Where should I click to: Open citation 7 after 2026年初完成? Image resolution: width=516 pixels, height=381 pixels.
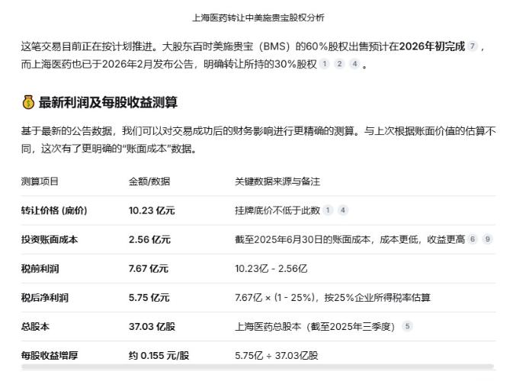point(473,46)
